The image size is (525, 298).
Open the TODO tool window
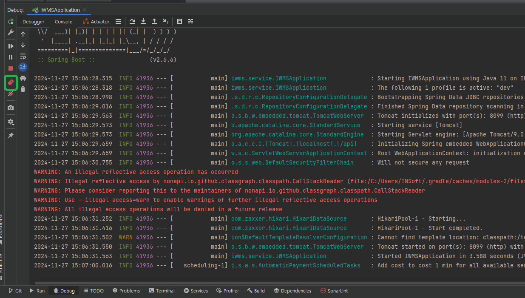click(x=93, y=291)
